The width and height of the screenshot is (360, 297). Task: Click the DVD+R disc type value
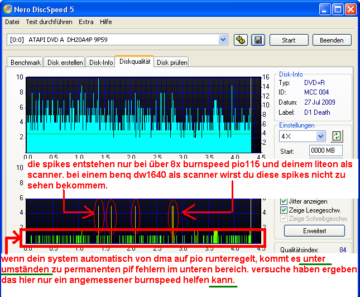coord(314,83)
